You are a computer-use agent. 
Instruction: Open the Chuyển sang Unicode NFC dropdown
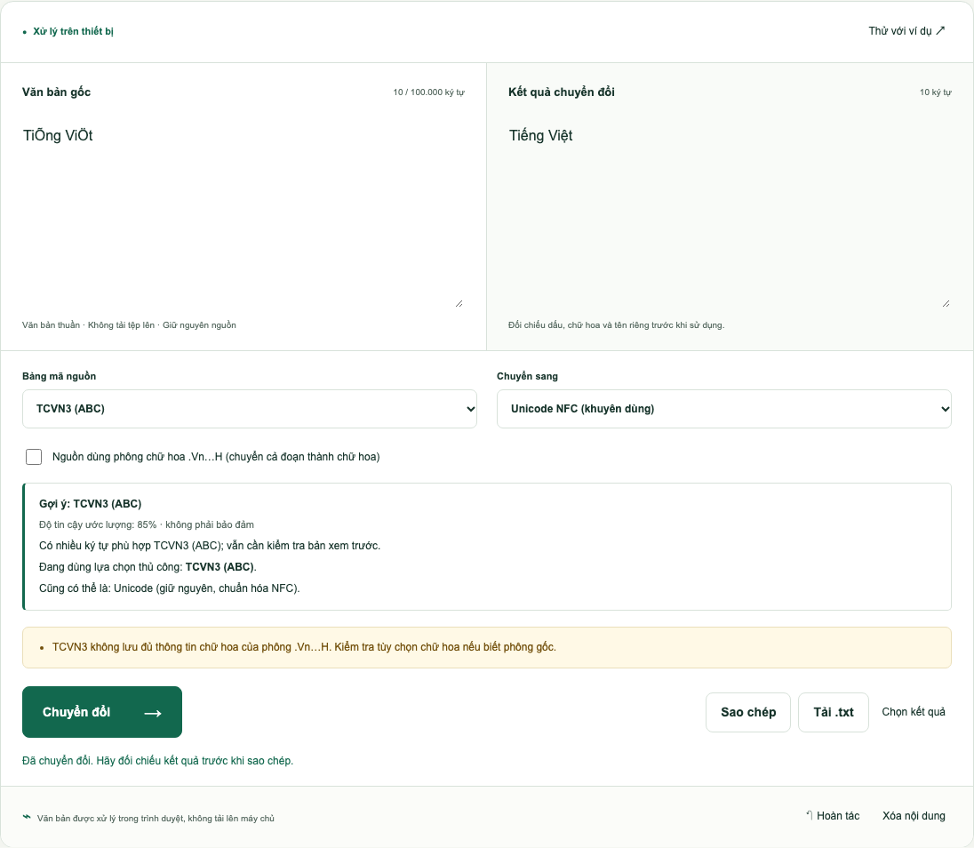point(723,409)
